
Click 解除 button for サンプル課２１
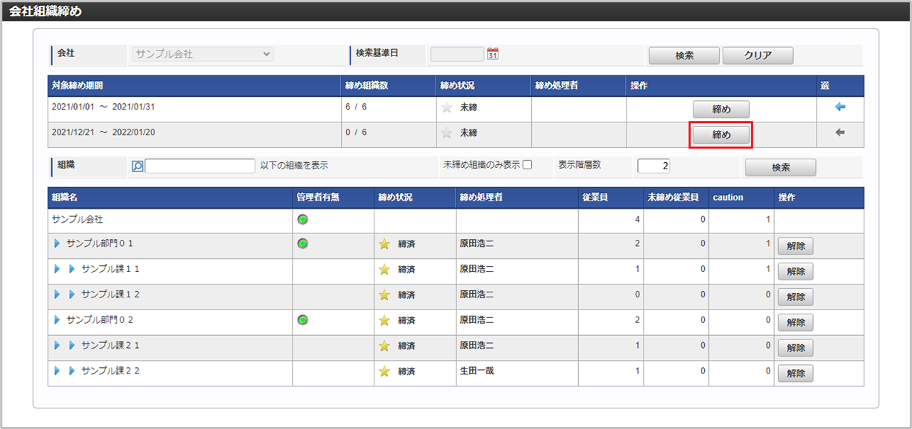point(795,348)
